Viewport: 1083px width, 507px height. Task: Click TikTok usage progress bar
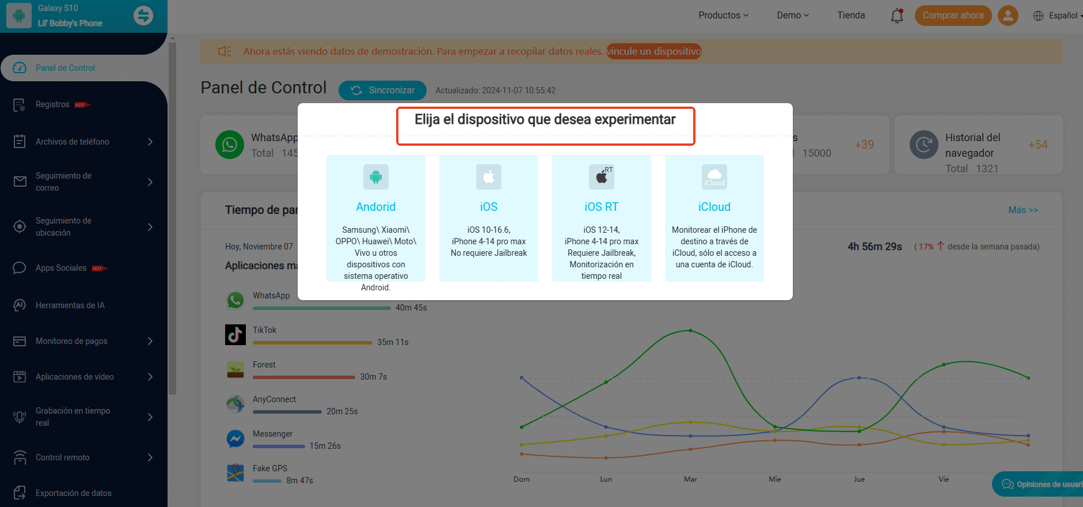(313, 343)
